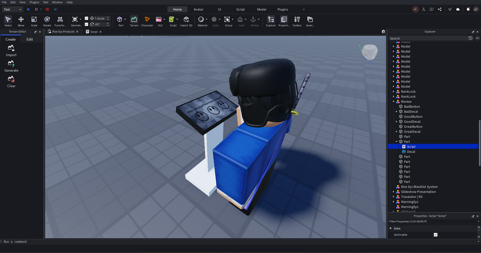481x253 pixels.
Task: Toggle the 45° rotation snap checkbox
Action: [x=86, y=24]
